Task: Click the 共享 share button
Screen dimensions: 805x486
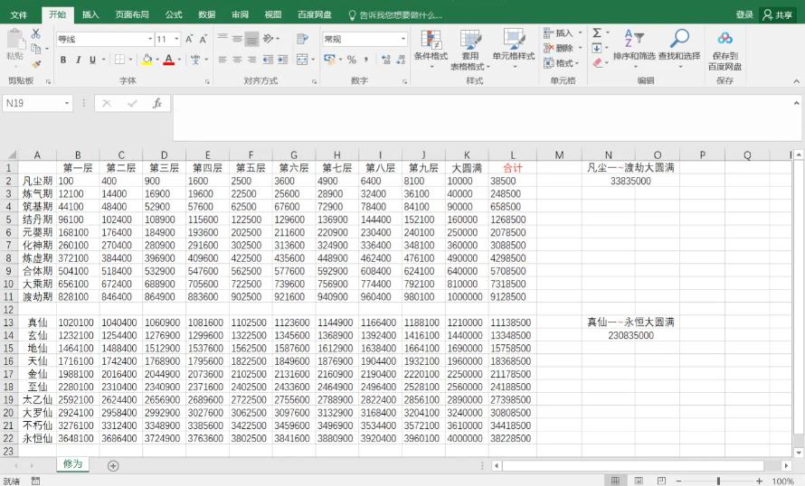Action: click(x=778, y=14)
